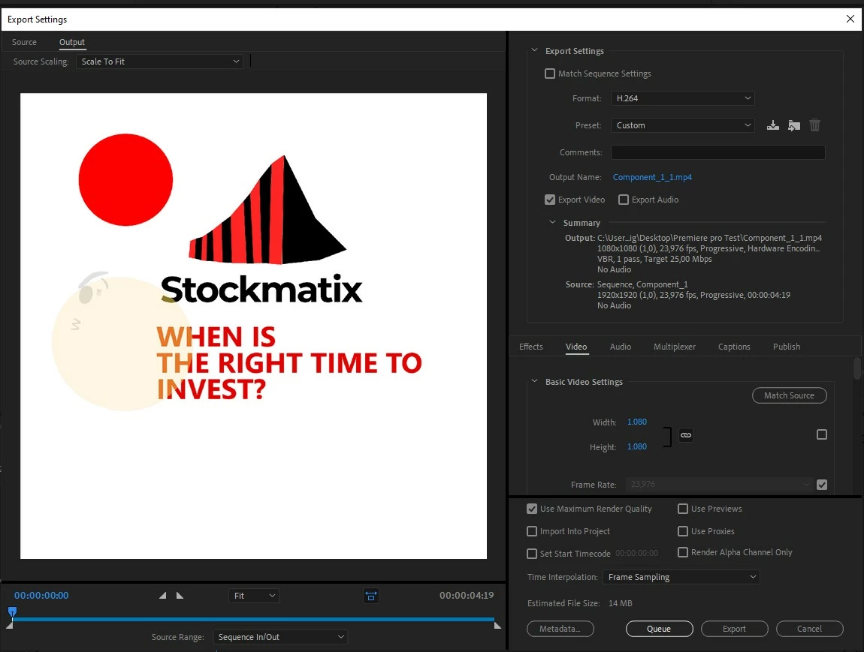Click the timeline out point marker
864x652 pixels.
(x=497, y=625)
